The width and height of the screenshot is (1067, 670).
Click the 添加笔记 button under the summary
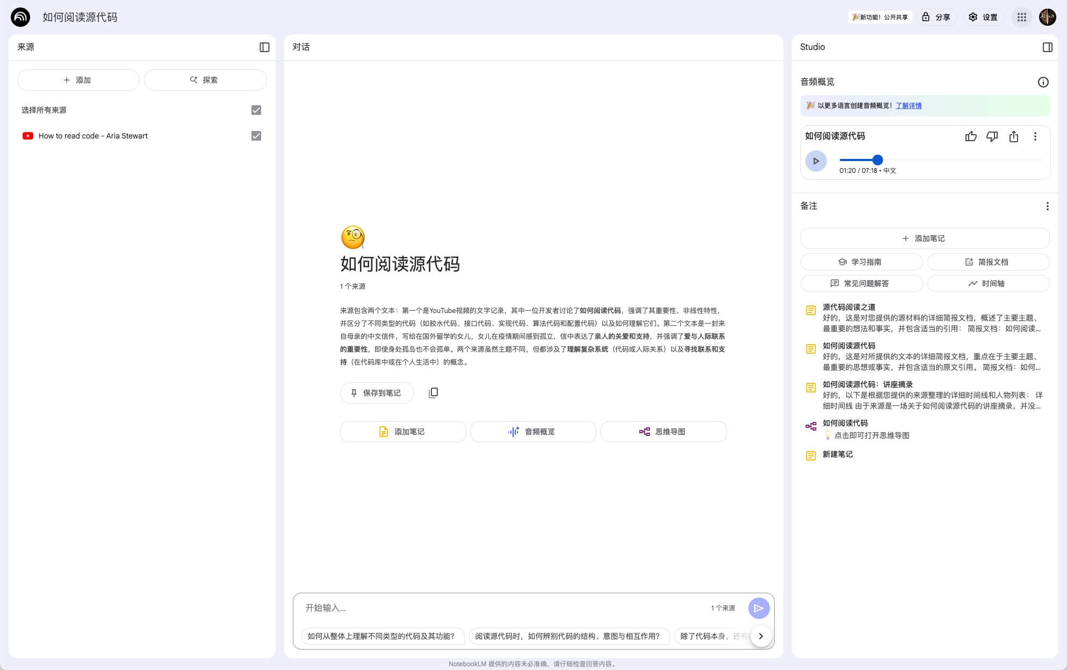click(x=402, y=432)
